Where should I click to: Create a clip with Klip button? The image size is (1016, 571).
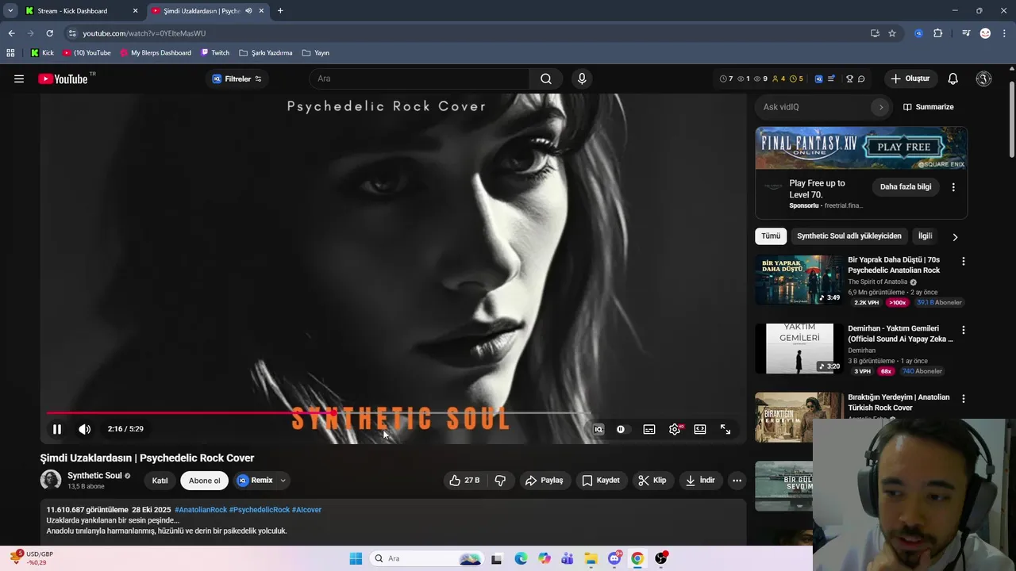(652, 480)
